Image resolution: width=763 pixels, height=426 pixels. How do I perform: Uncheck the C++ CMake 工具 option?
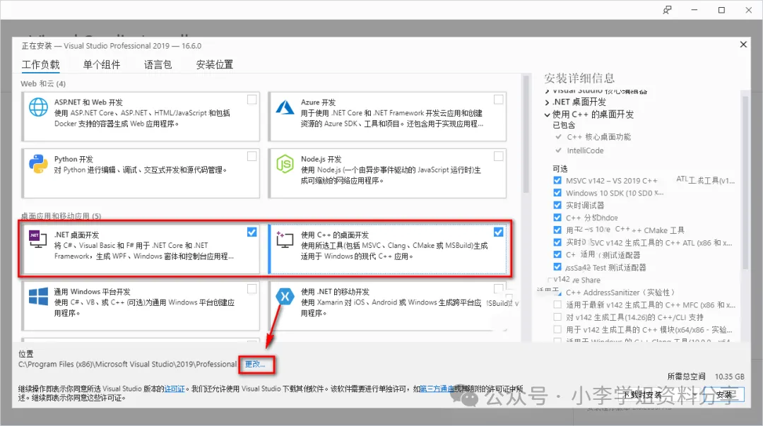coord(557,230)
